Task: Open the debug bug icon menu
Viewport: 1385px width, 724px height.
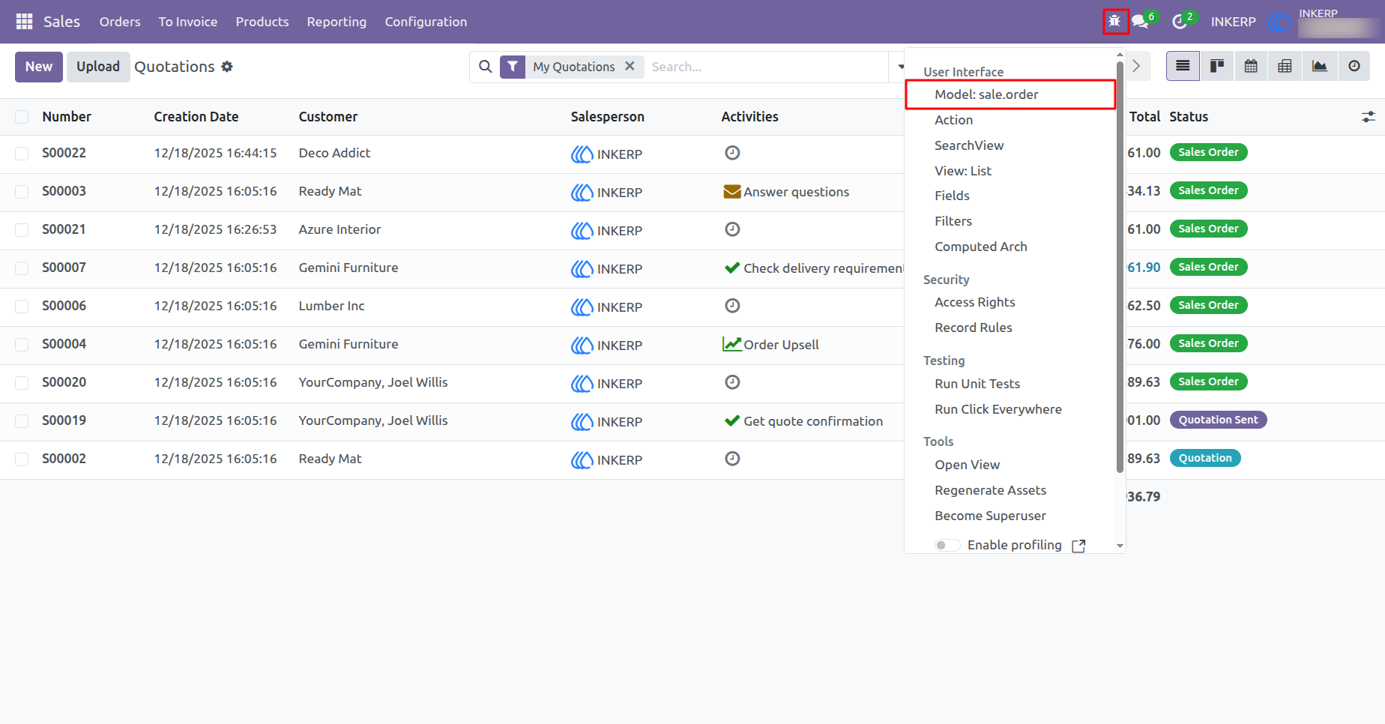Action: [x=1115, y=21]
